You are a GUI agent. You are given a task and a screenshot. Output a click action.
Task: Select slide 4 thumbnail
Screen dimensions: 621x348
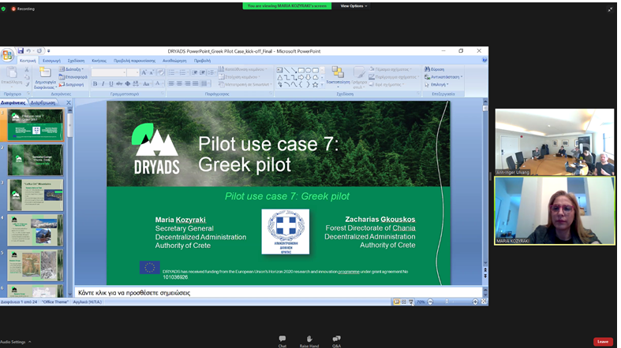(x=36, y=230)
